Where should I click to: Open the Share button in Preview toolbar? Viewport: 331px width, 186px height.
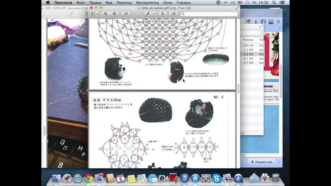tap(126, 14)
